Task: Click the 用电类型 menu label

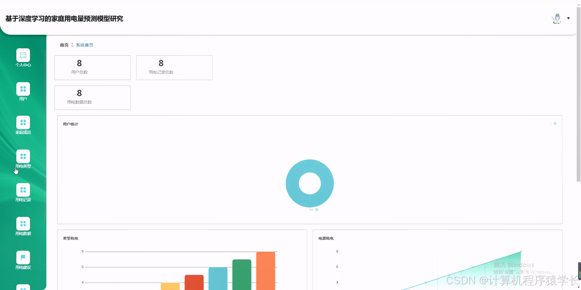Action: click(x=23, y=166)
